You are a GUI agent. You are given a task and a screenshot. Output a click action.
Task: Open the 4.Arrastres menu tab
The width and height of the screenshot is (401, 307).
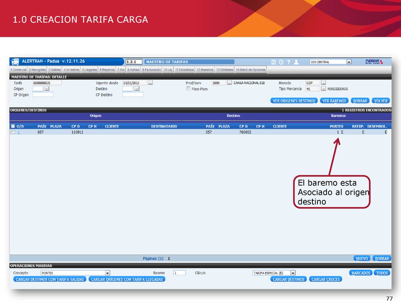click(x=71, y=69)
